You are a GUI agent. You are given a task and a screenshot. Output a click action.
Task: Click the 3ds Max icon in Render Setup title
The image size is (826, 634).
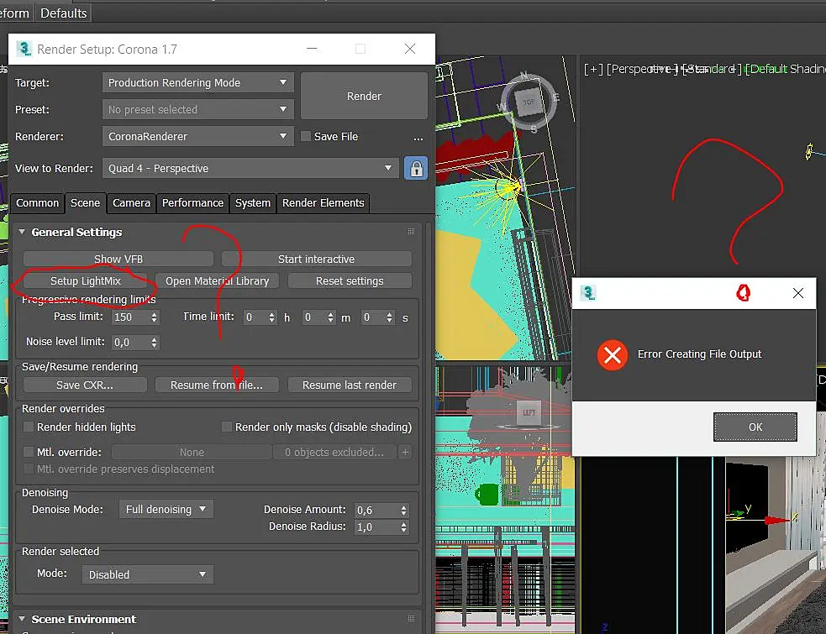pyautogui.click(x=24, y=49)
